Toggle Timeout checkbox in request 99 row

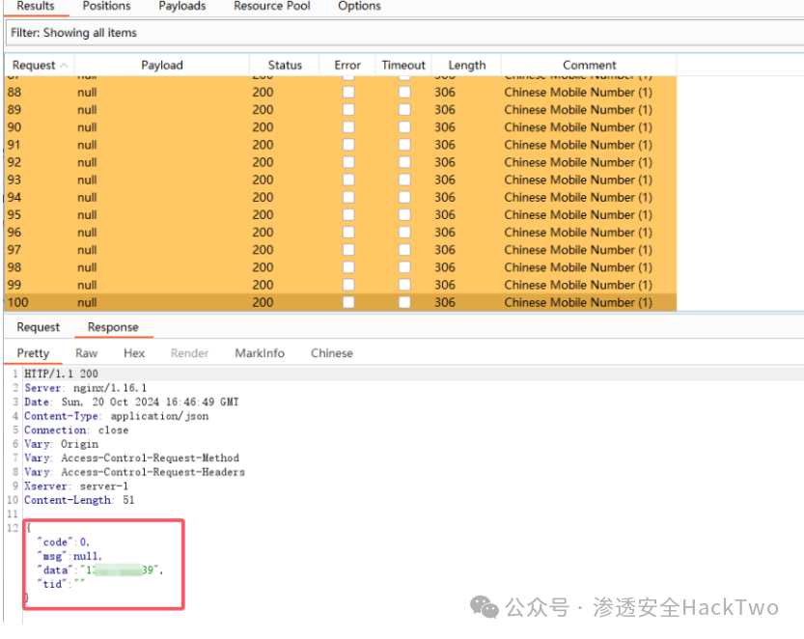pos(404,285)
